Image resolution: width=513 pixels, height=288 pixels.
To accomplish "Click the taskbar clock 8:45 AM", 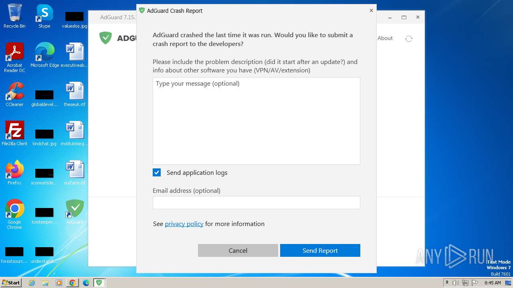I will (493, 283).
